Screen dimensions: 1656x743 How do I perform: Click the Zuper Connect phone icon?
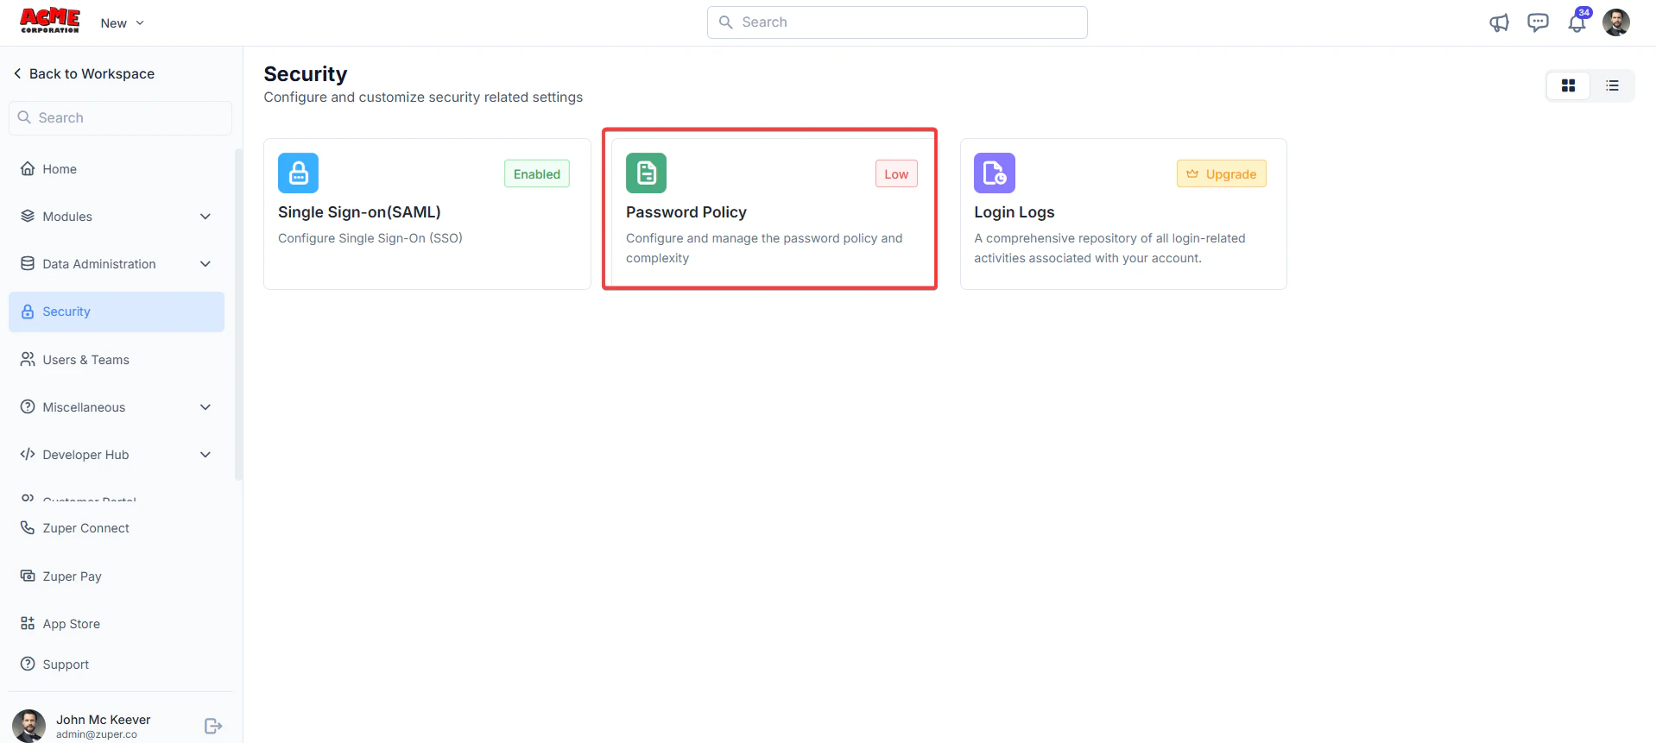pyautogui.click(x=28, y=527)
